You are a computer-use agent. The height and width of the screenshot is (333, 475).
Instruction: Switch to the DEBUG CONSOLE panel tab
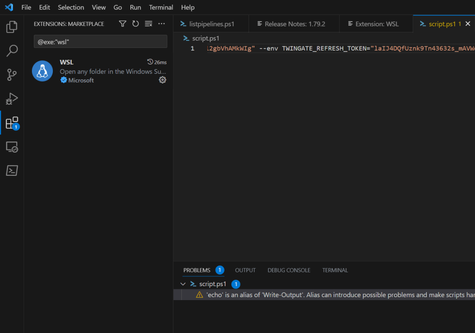[289, 270]
